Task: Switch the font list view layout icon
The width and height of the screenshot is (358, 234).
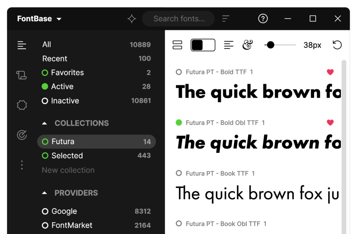Action: (x=177, y=45)
